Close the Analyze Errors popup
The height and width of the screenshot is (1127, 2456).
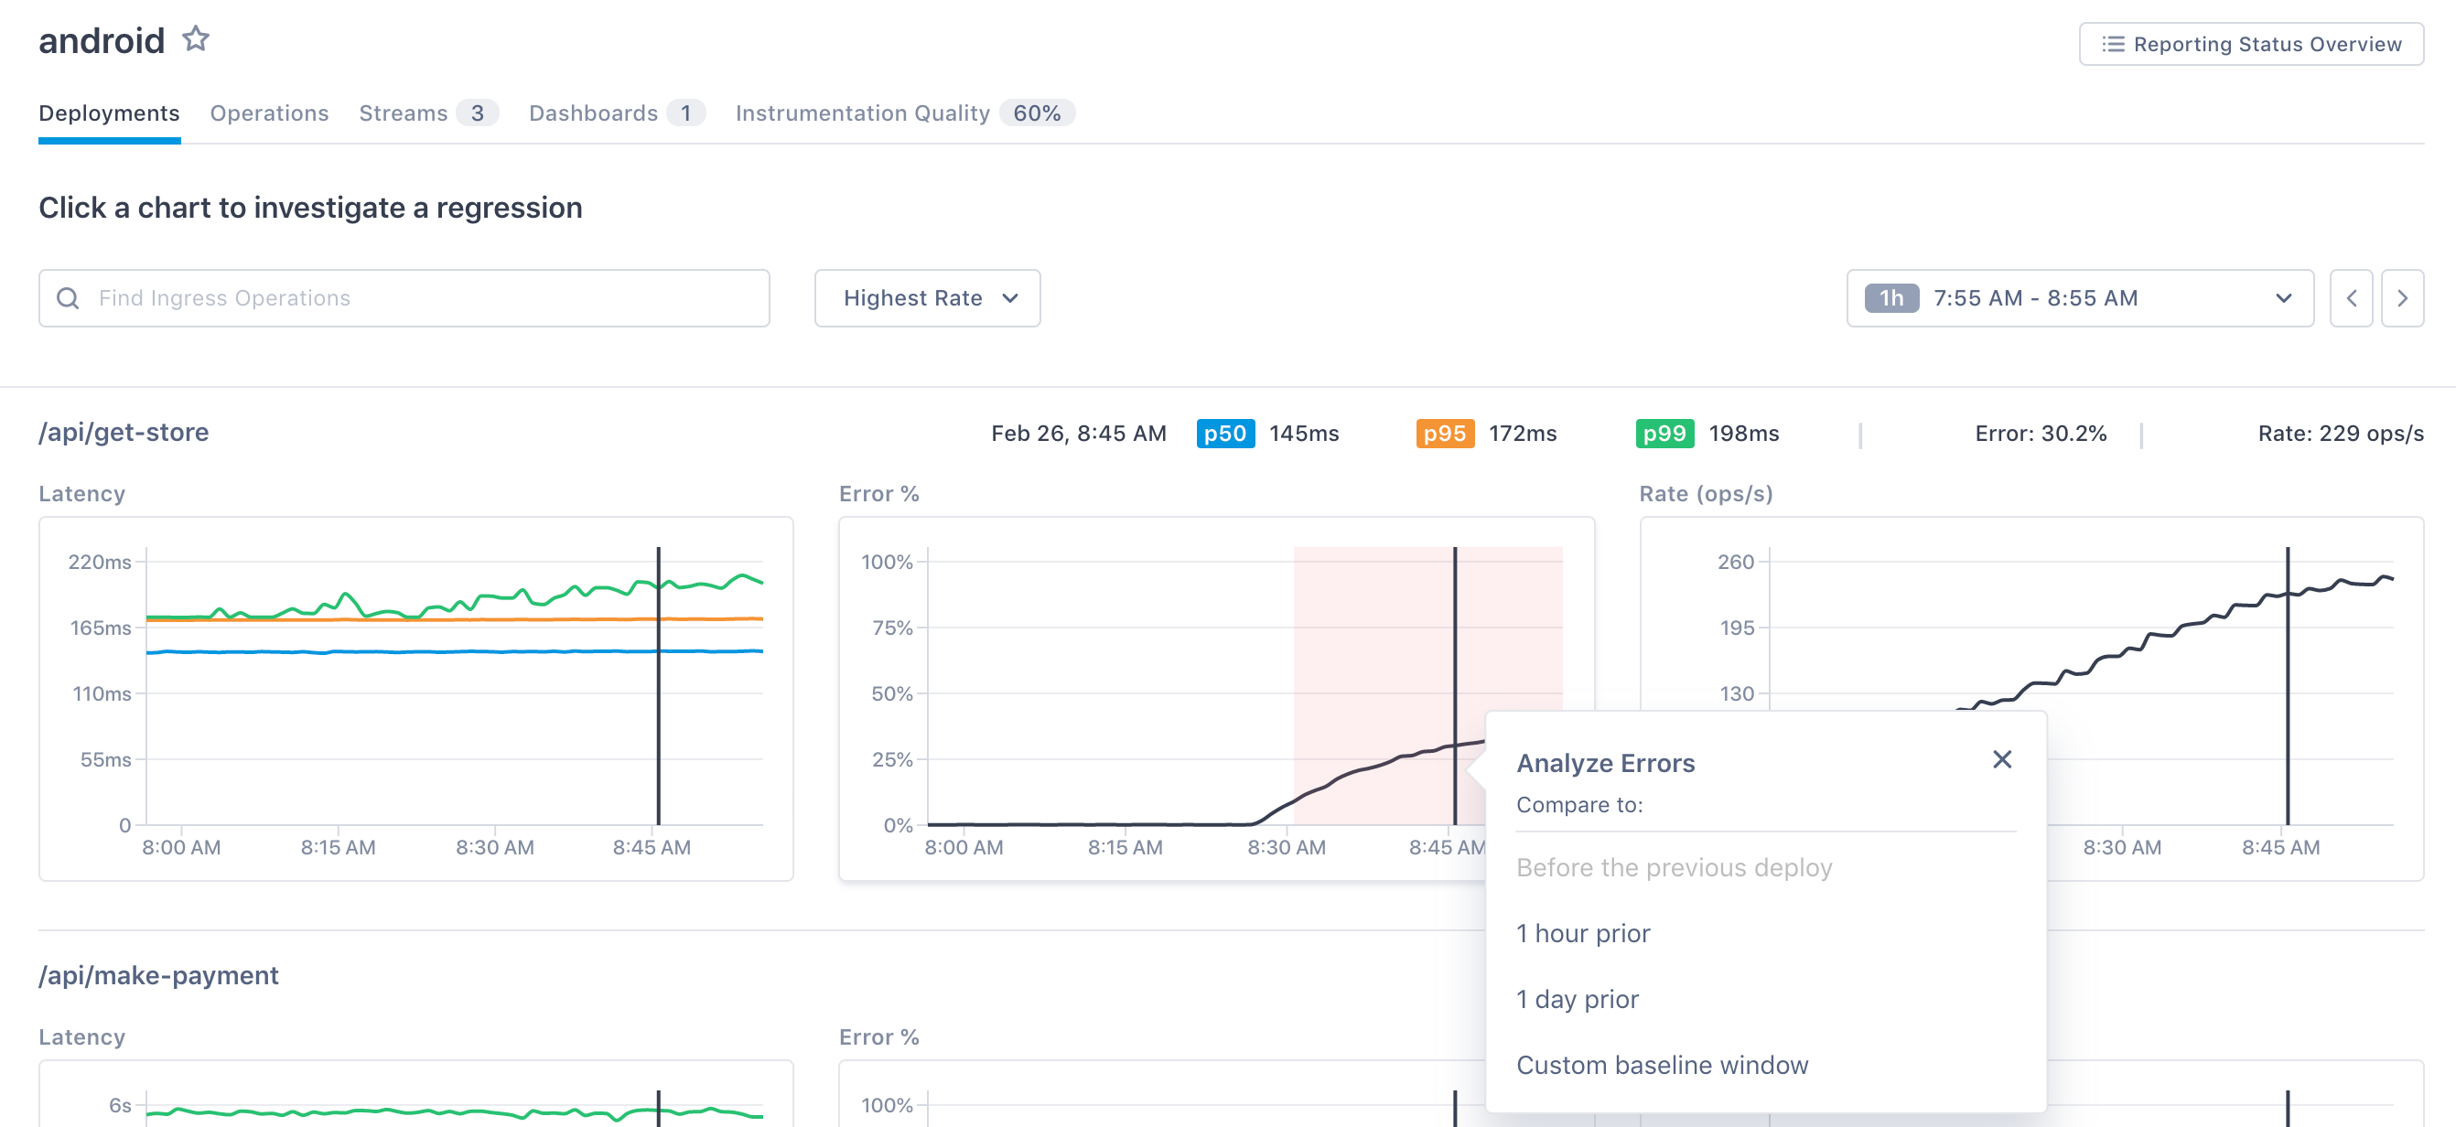click(x=2001, y=759)
